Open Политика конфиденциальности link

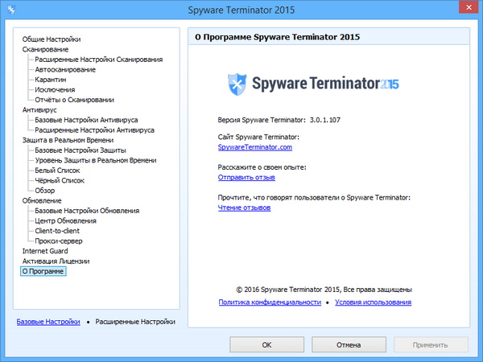click(x=270, y=302)
